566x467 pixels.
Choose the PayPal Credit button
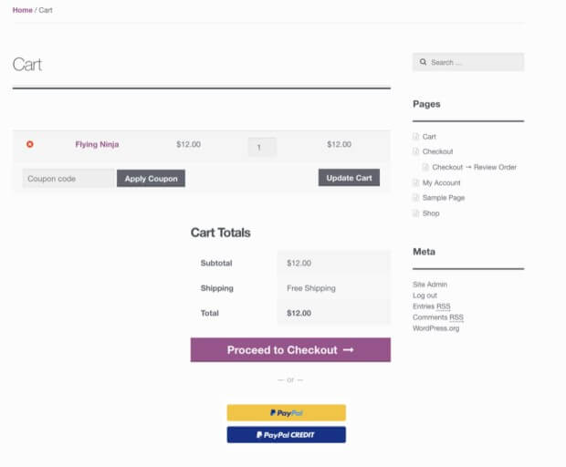click(x=286, y=435)
